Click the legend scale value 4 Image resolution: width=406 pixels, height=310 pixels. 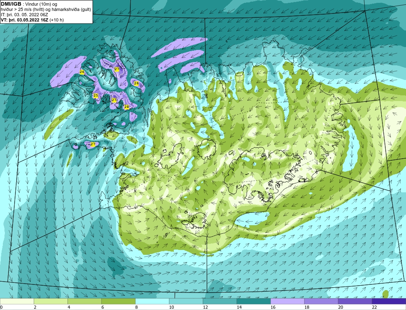69,307
